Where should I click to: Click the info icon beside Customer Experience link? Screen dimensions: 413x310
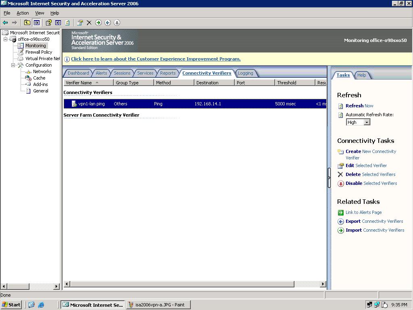pos(67,59)
